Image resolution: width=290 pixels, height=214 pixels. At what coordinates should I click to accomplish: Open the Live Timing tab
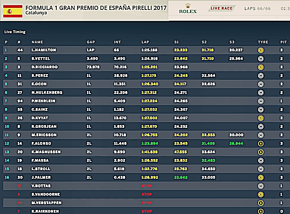click(x=15, y=32)
